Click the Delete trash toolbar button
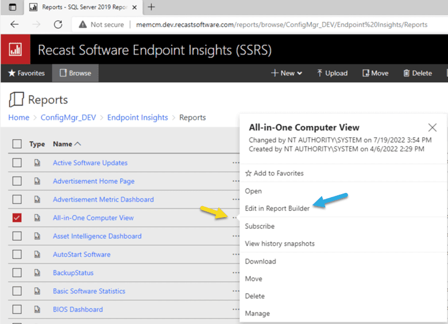The image size is (448, 324). (418, 73)
